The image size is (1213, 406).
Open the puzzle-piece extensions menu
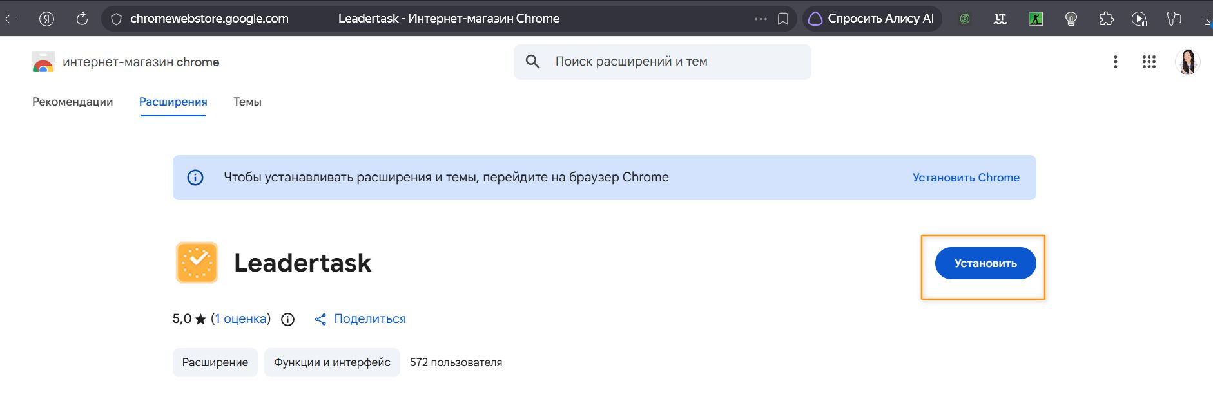pos(1107,19)
